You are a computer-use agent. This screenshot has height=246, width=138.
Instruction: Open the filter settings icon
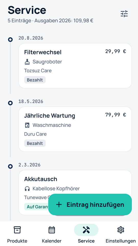tap(124, 14)
